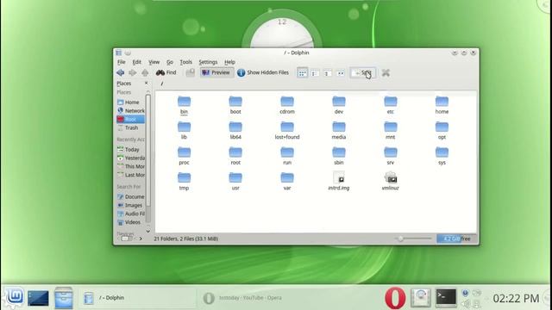Screen dimensions: 552x310
Task: Open the Go menu
Action: point(170,62)
